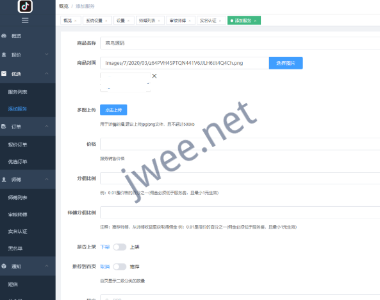Click the 价格 input field
Viewport: 380px width, 300px height.
point(240,144)
